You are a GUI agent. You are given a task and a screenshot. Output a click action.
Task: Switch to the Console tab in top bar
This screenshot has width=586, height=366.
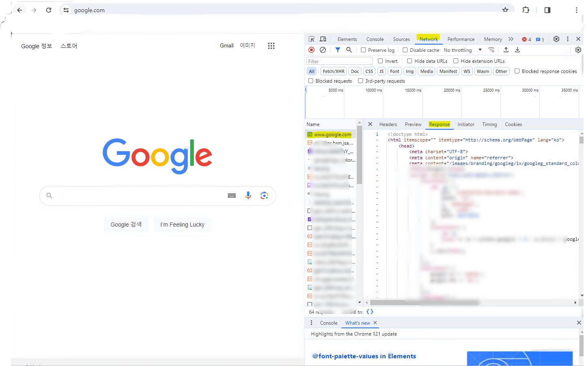coord(375,39)
